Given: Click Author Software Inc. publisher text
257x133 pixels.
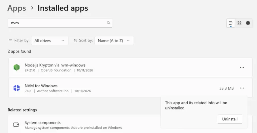Looking at the screenshot, I should pyautogui.click(x=53, y=91).
